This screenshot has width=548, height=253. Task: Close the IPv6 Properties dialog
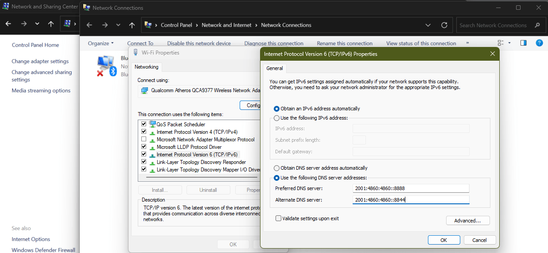492,54
